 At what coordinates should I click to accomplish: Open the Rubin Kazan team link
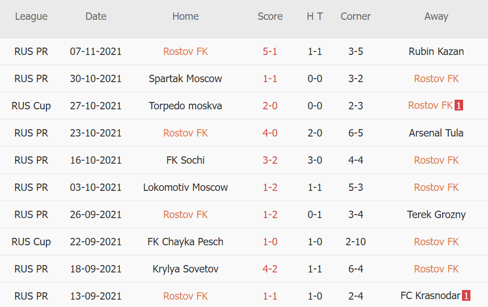coord(436,52)
